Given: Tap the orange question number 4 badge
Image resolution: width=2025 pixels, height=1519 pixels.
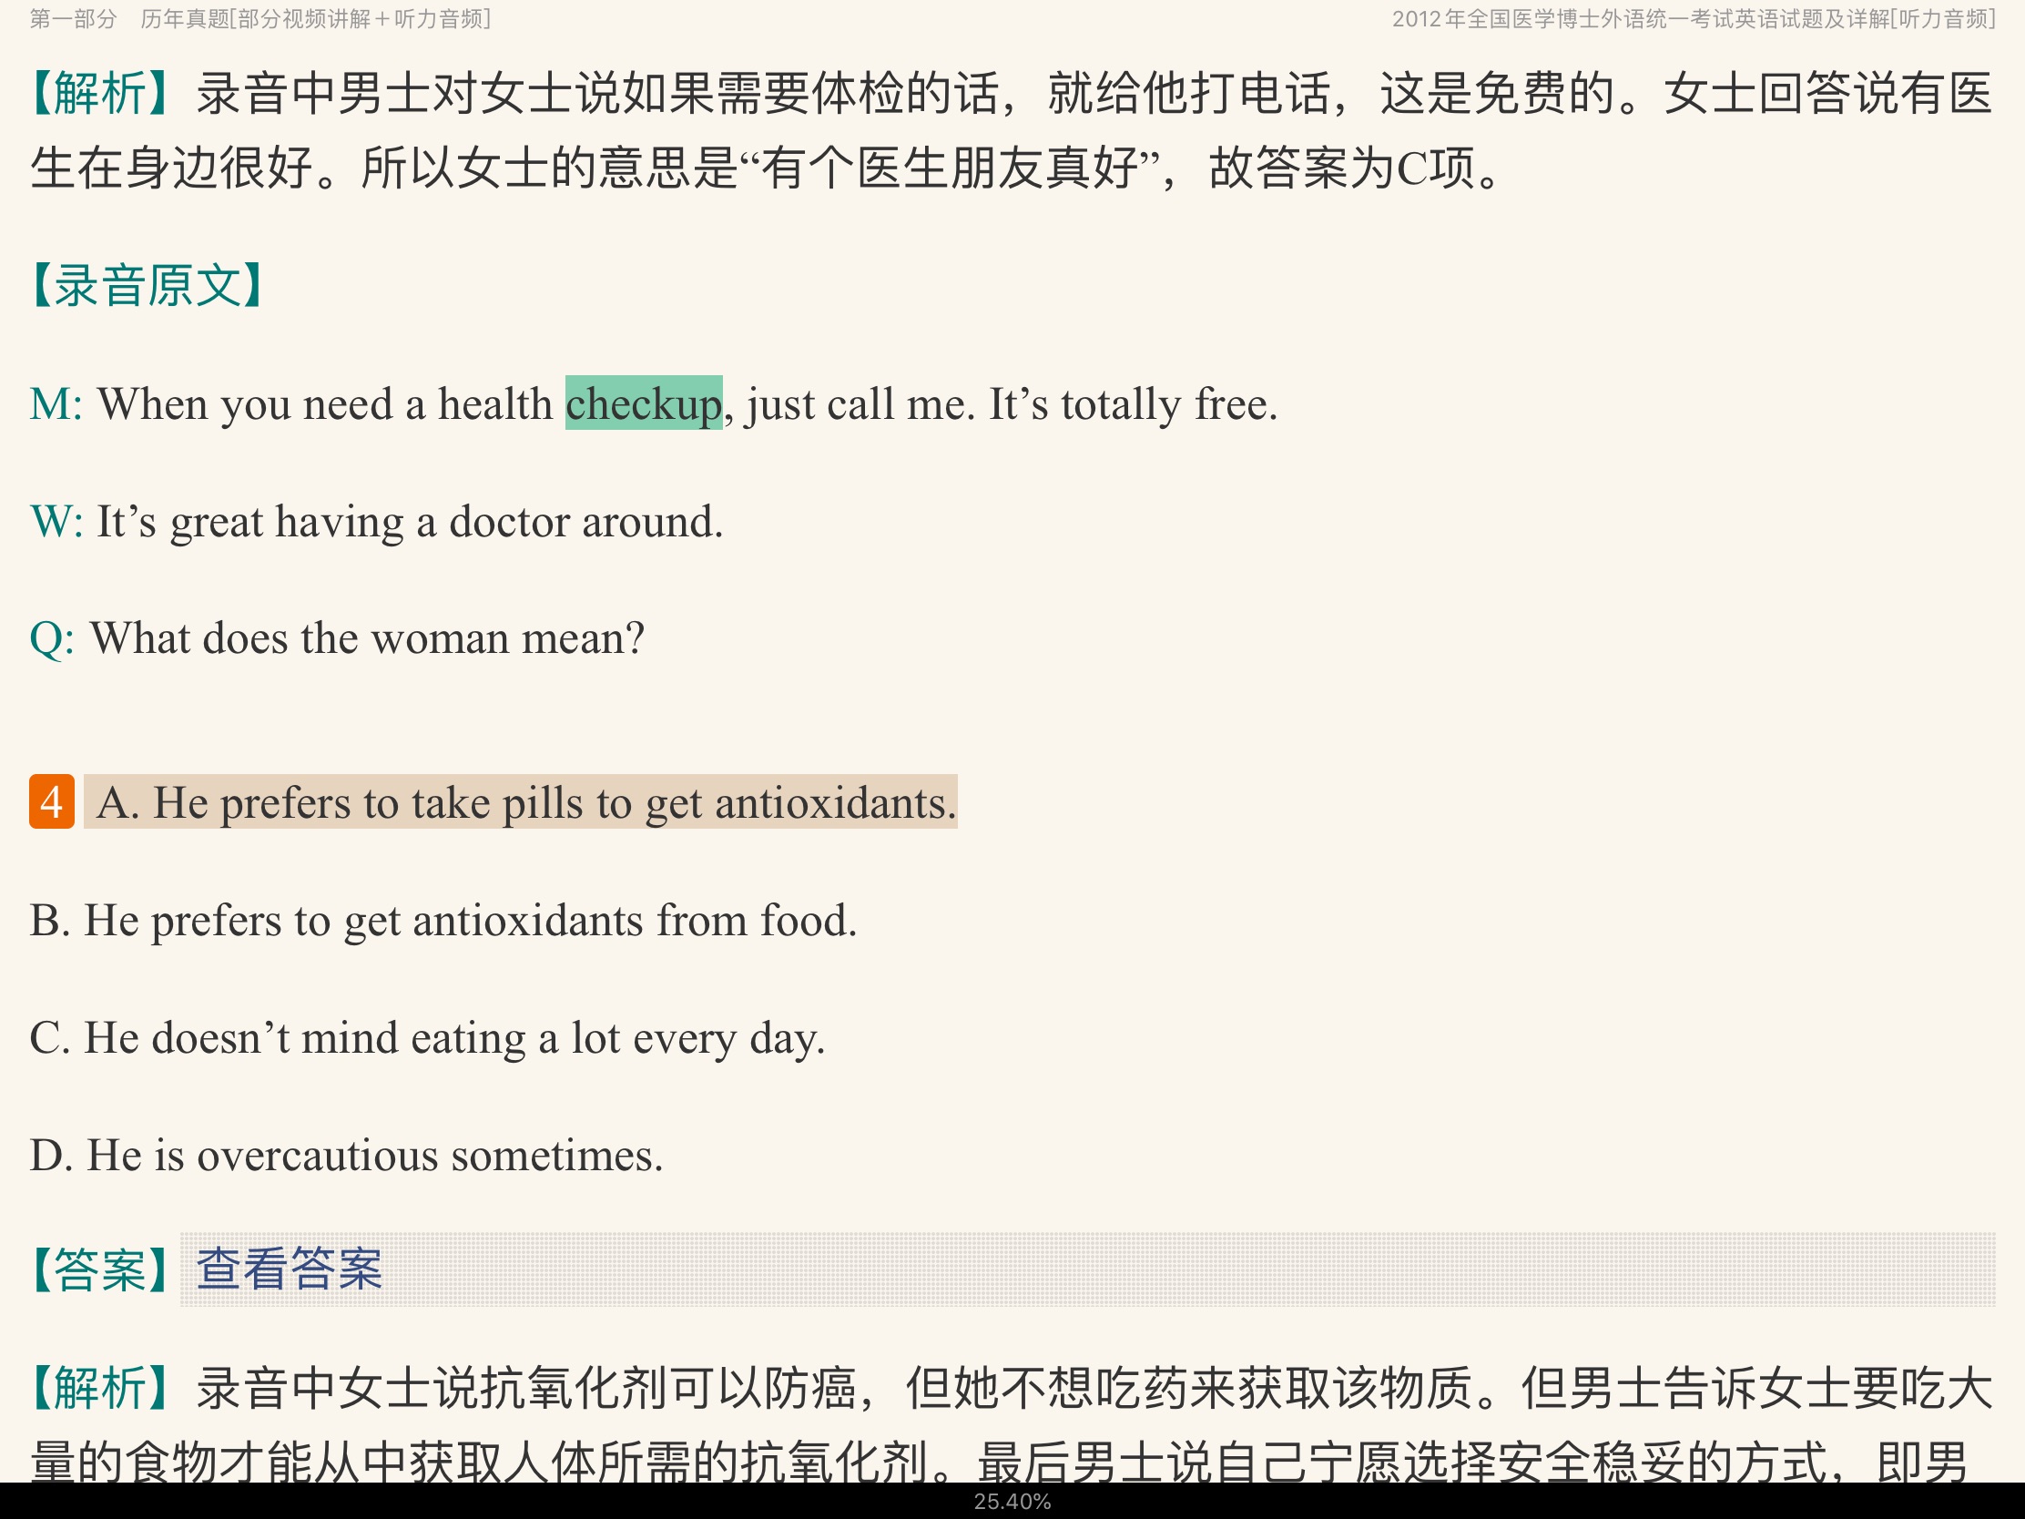Looking at the screenshot, I should click(51, 802).
